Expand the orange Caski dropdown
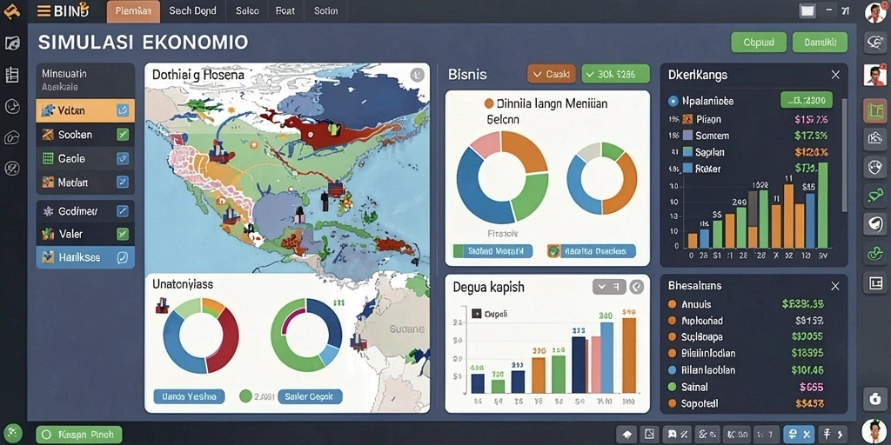Viewport: 891px width, 445px height. [551, 75]
